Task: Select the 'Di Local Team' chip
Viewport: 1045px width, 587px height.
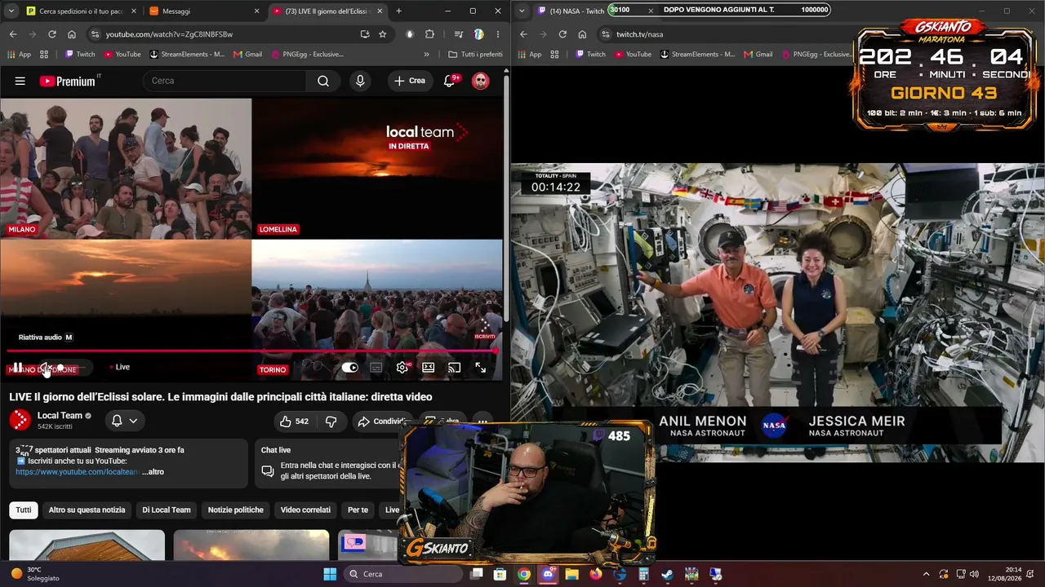Action: pyautogui.click(x=167, y=510)
